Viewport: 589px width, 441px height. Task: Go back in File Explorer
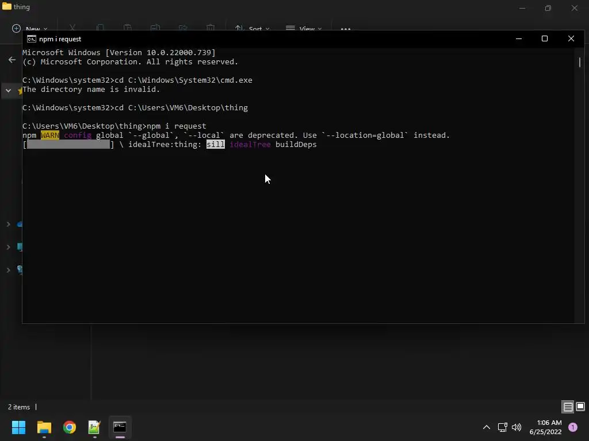12,60
